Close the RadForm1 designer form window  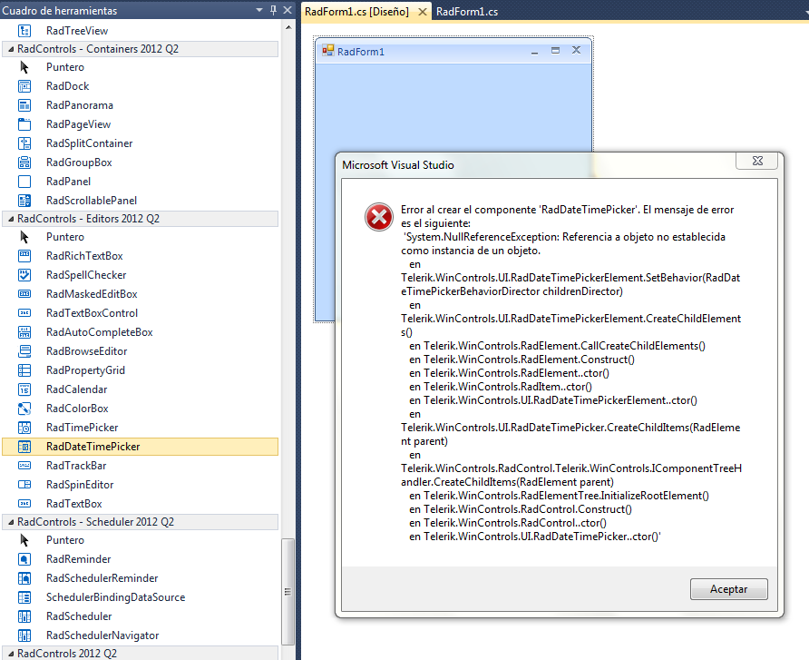click(576, 51)
